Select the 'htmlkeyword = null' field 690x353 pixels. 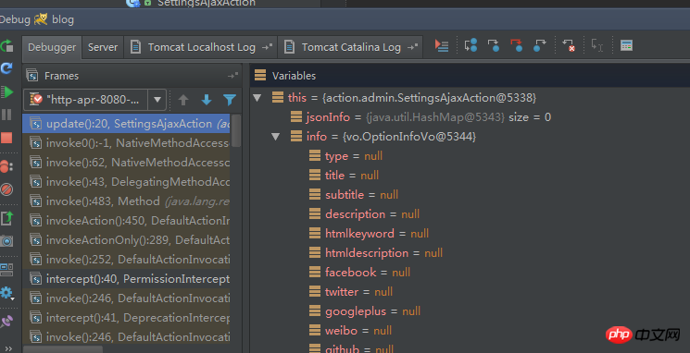click(369, 234)
